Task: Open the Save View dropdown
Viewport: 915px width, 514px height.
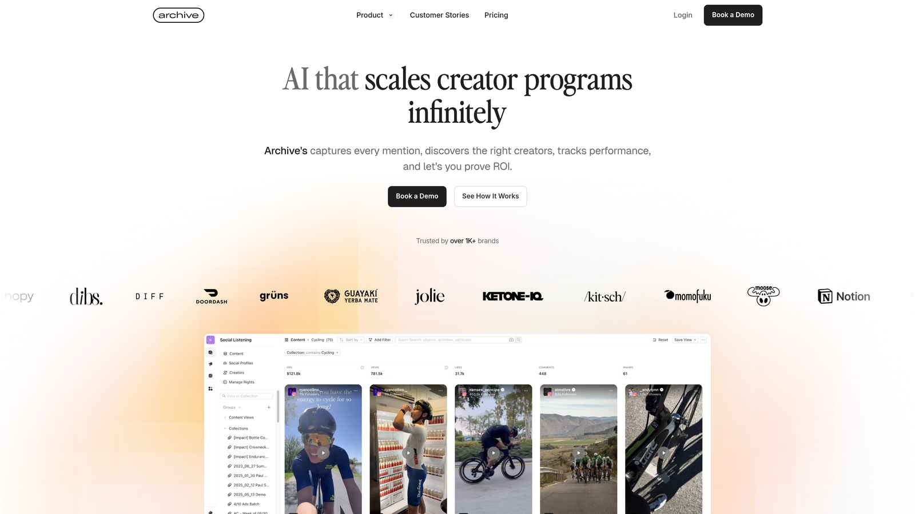Action: [685, 340]
